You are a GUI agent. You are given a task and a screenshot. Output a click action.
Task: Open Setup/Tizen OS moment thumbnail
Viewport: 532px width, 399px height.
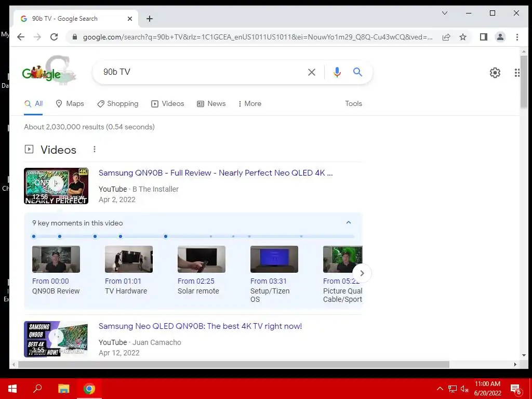[274, 259]
